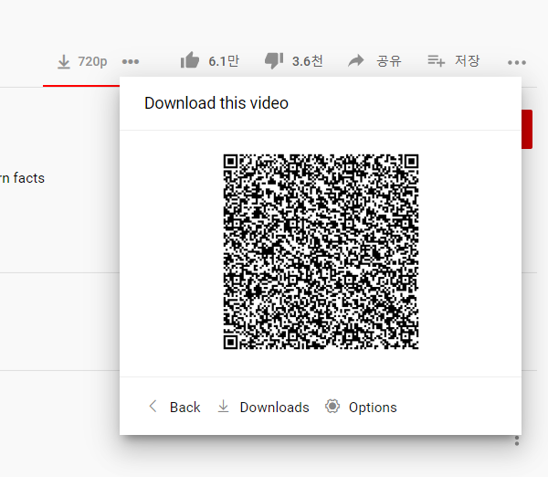Click the Options gear icon
Screen dimensions: 548x477
pos(332,407)
